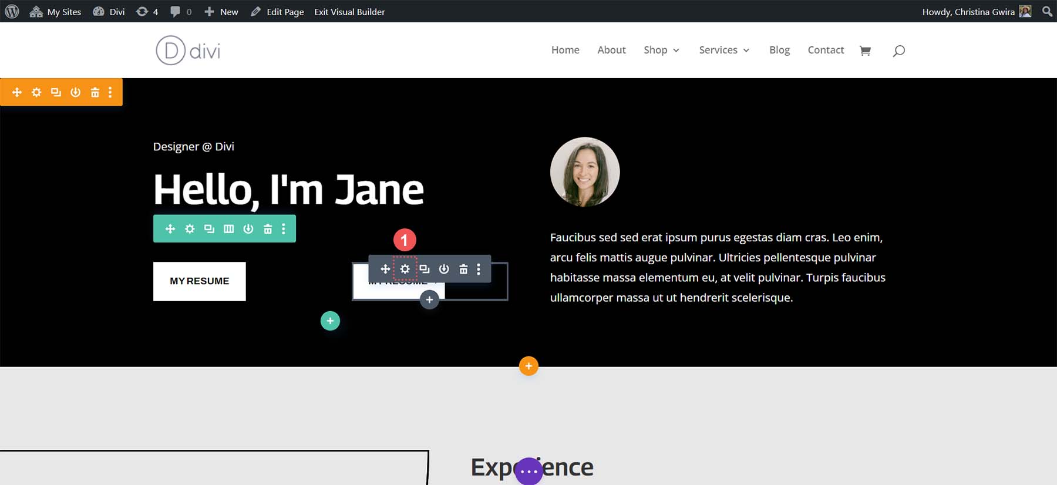Click the move icon in green row toolbar

[x=170, y=228]
